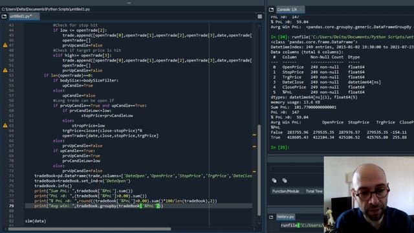Screen dimensions: 414x233
Task: Click the editor vertical scrollbar thumb
Action: 259,170
